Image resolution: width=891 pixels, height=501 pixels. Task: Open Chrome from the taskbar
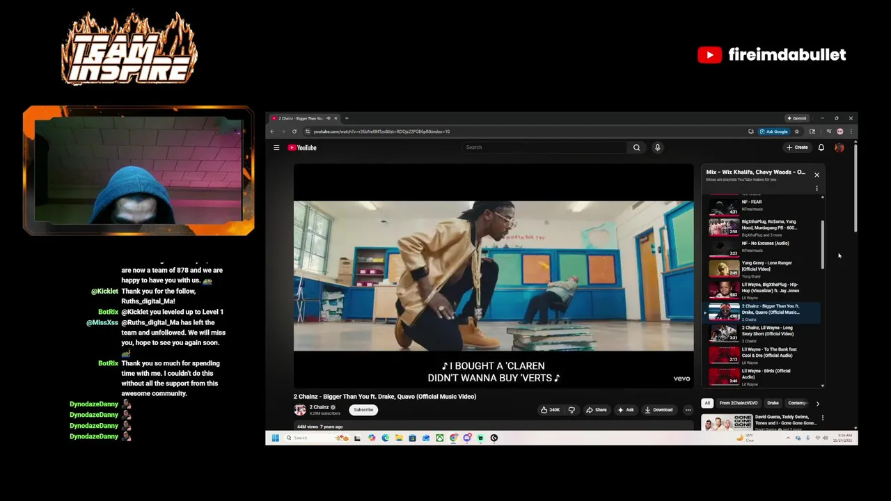click(x=453, y=438)
